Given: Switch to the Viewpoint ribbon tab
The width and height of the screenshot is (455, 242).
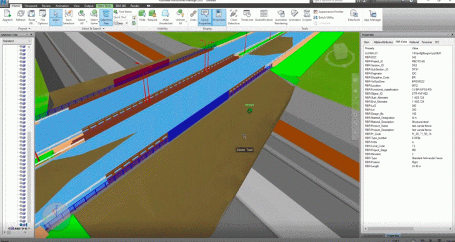Looking at the screenshot, I should [31, 6].
